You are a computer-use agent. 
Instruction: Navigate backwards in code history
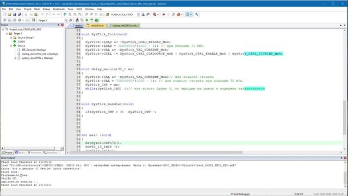click(x=54, y=15)
